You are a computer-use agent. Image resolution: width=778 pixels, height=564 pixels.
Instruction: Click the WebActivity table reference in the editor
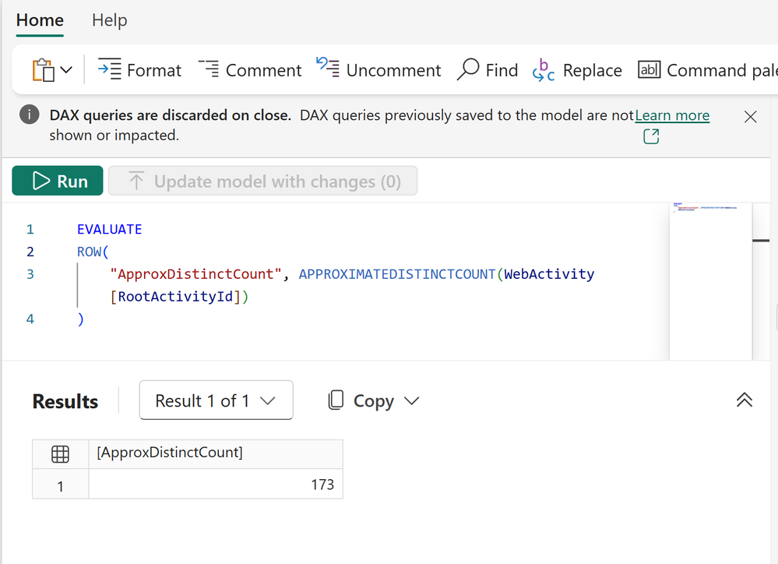coord(549,274)
